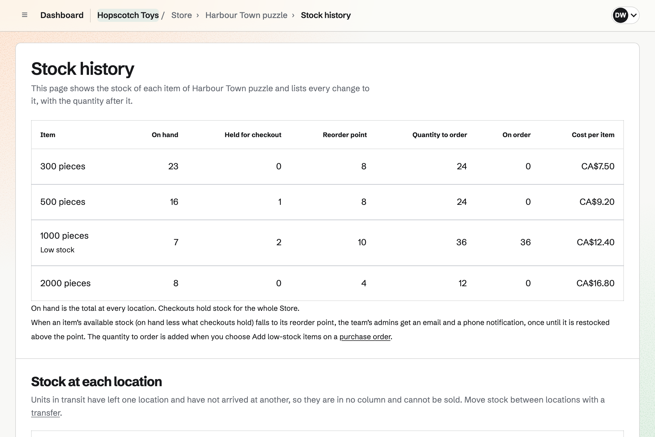This screenshot has width=655, height=437.
Task: Click the Quantity to order header
Action: [x=439, y=135]
